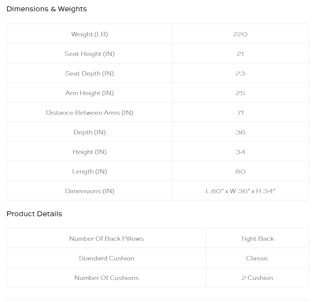Select the Standard Cushion Classic value
The image size is (313, 302).
pos(257,258)
